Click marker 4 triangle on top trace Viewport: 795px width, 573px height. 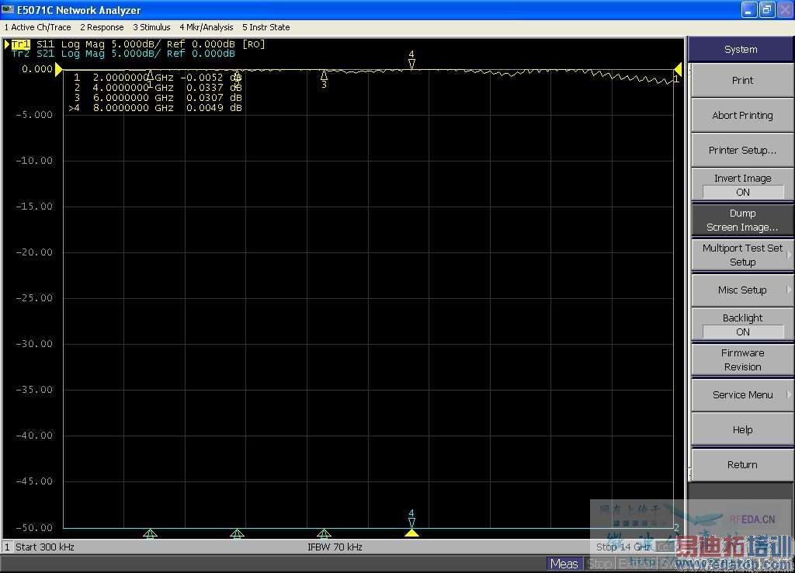tap(411, 64)
